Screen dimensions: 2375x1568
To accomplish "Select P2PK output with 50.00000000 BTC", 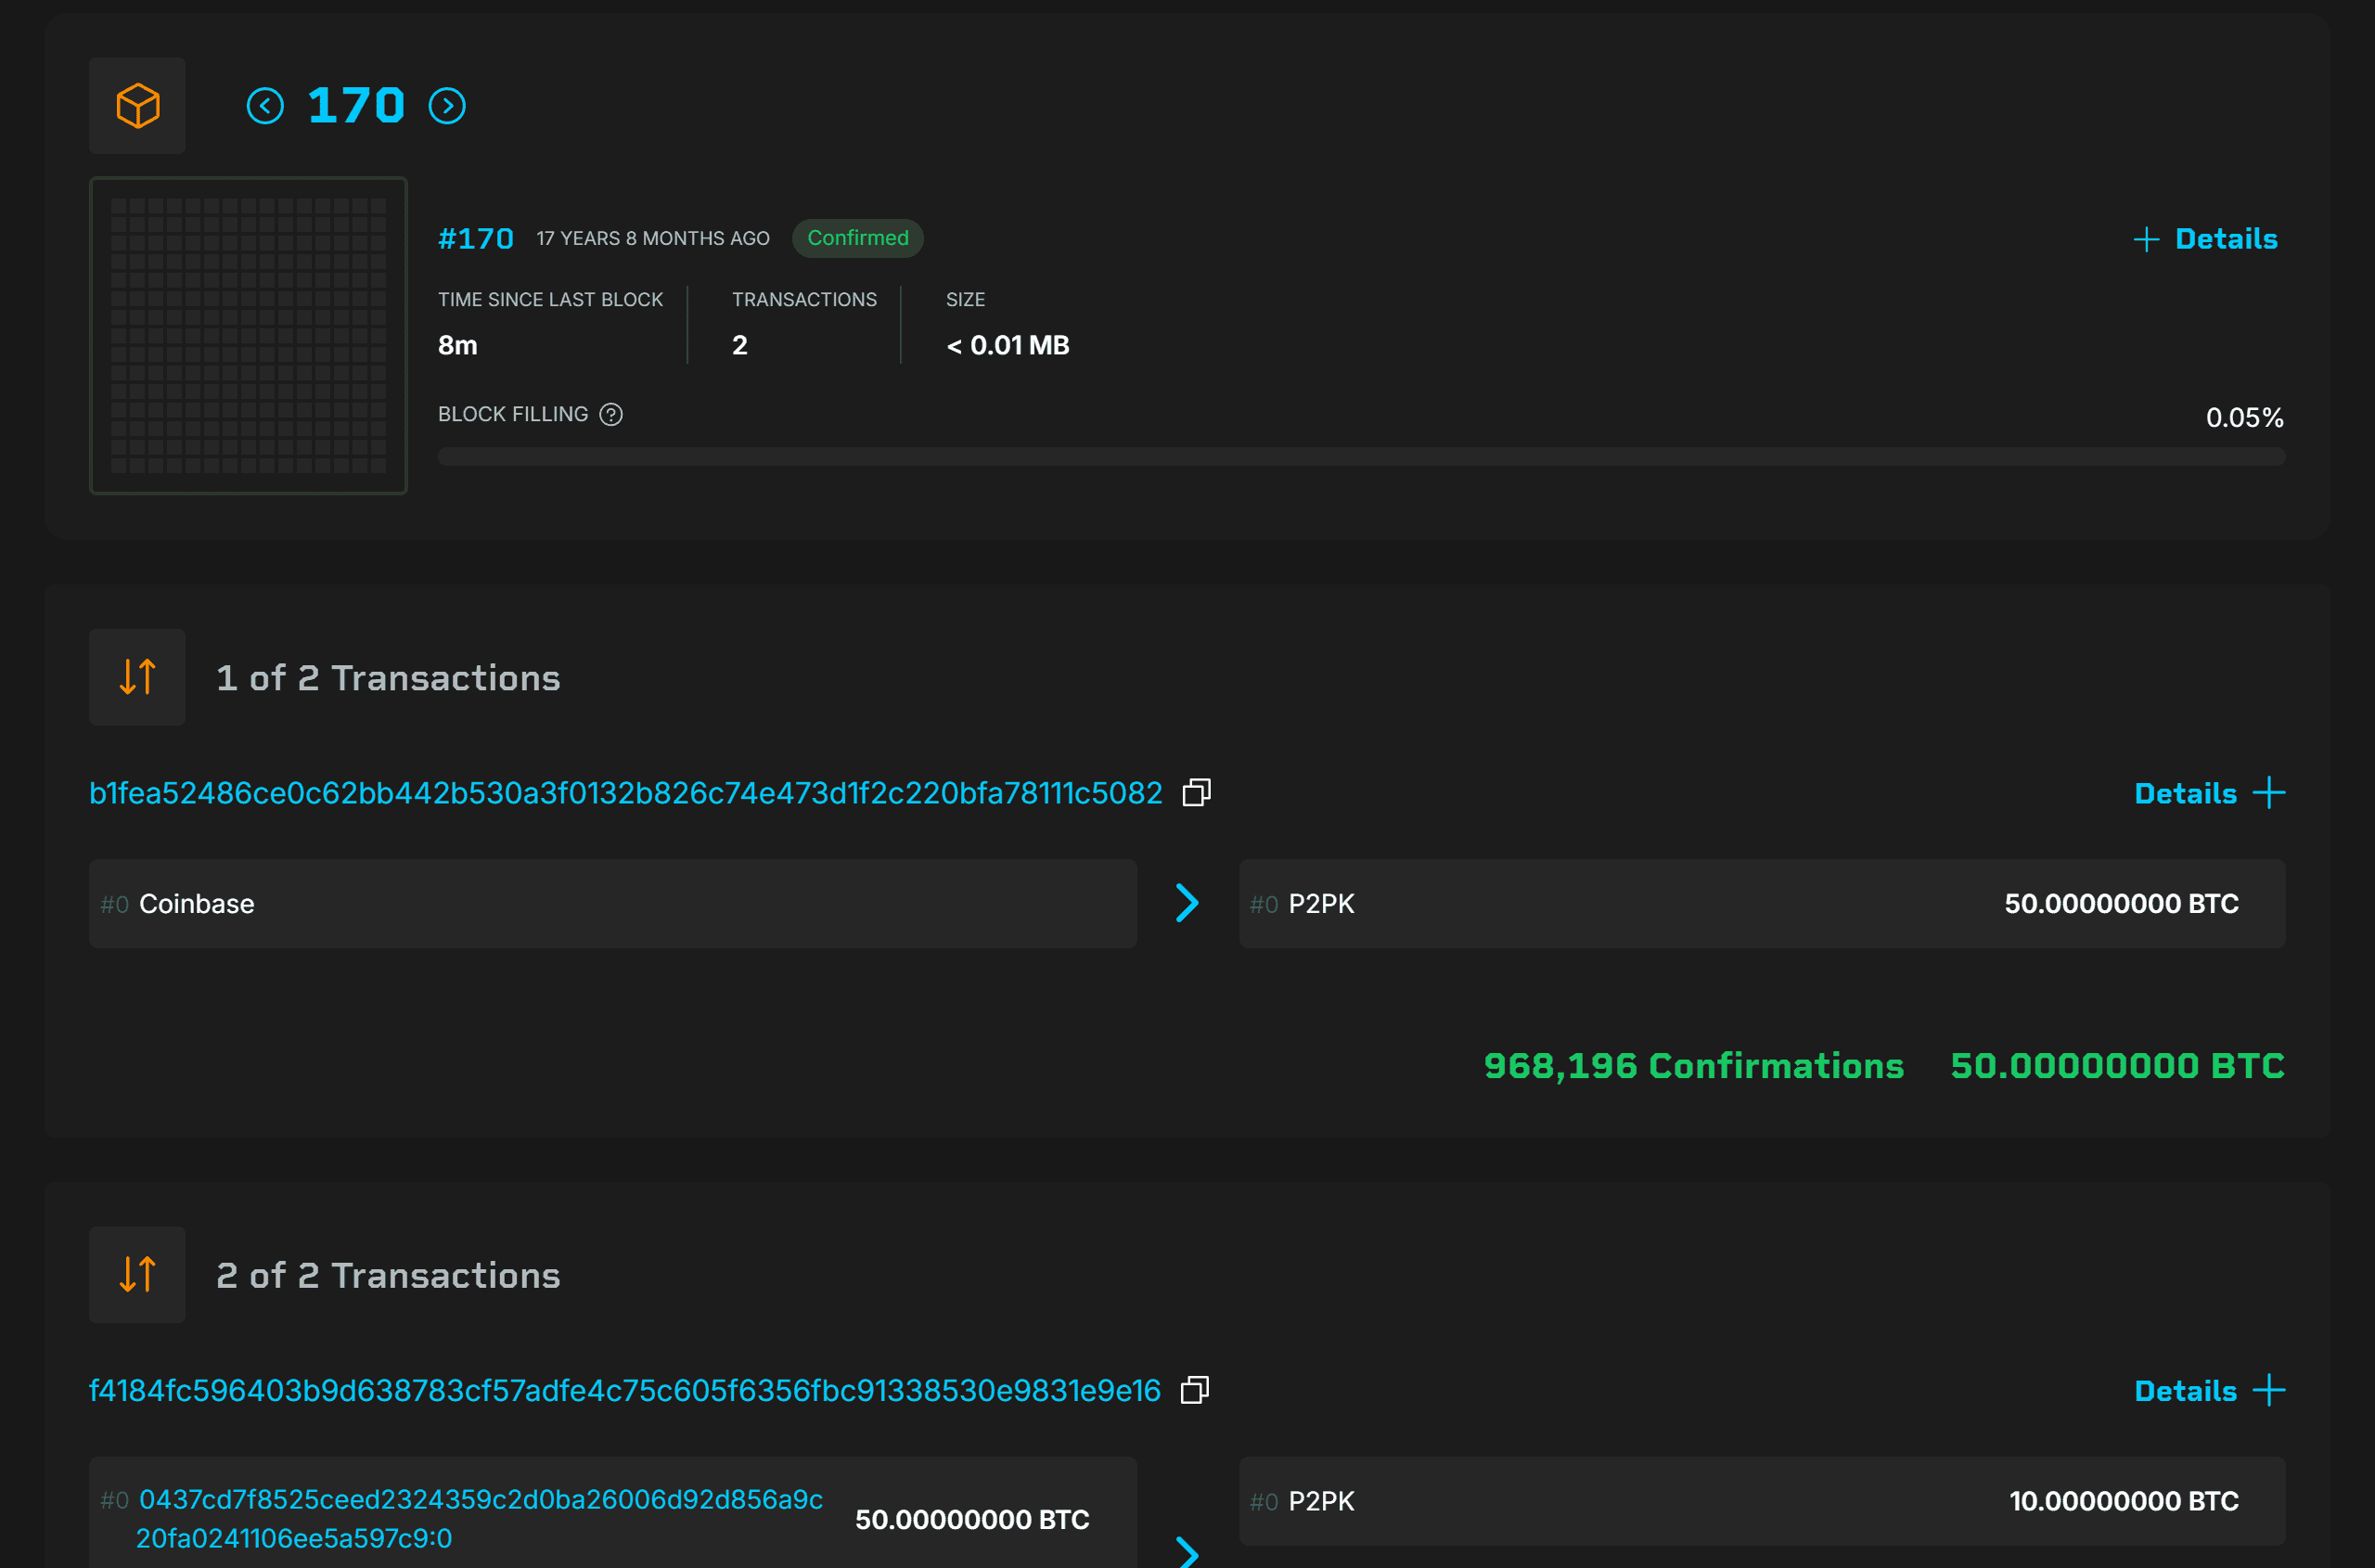I will (1762, 904).
